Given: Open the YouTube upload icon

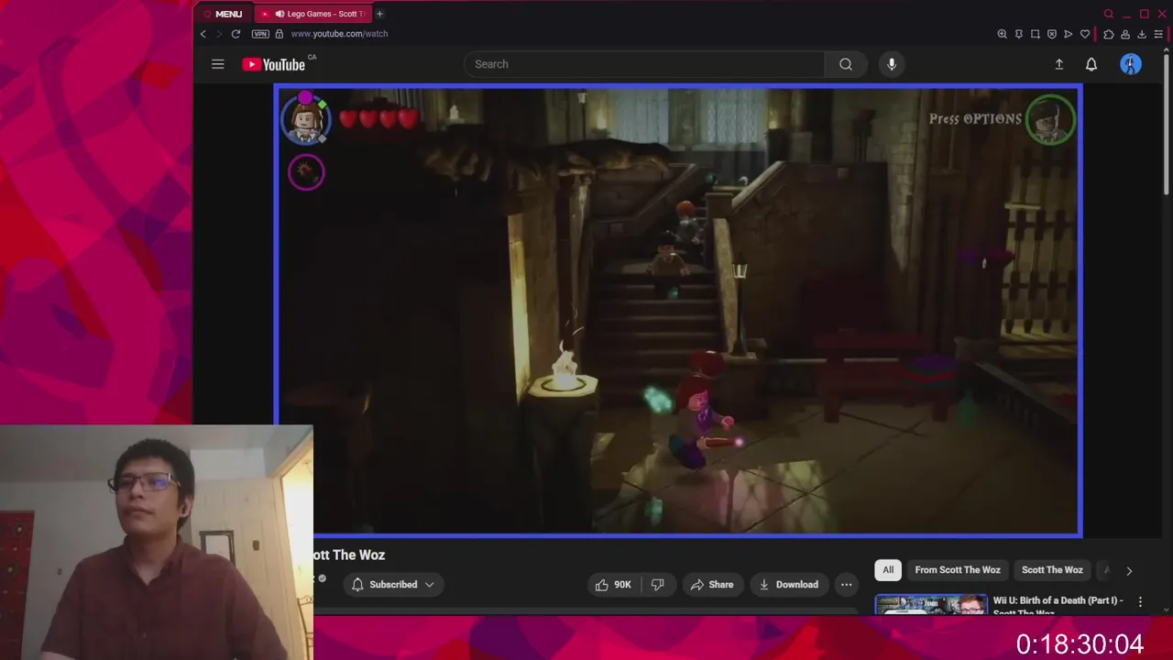Looking at the screenshot, I should click(1058, 64).
